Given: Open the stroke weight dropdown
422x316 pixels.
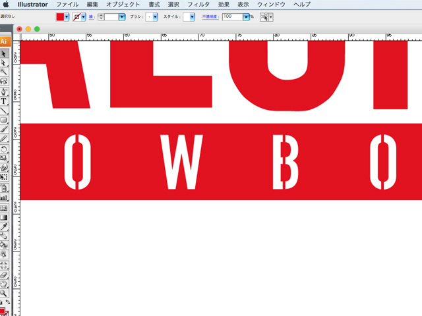Looking at the screenshot, I should (122, 16).
